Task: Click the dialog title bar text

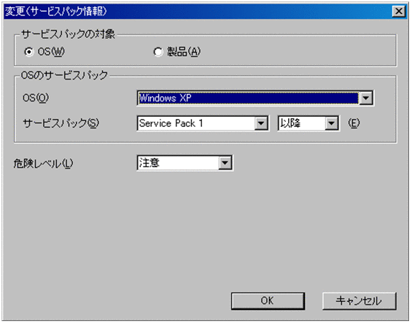Action: pyautogui.click(x=56, y=11)
